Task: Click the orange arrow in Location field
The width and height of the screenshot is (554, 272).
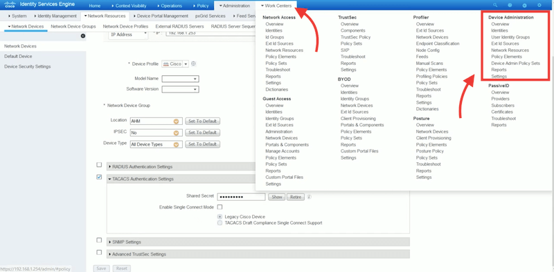Action: pos(176,122)
